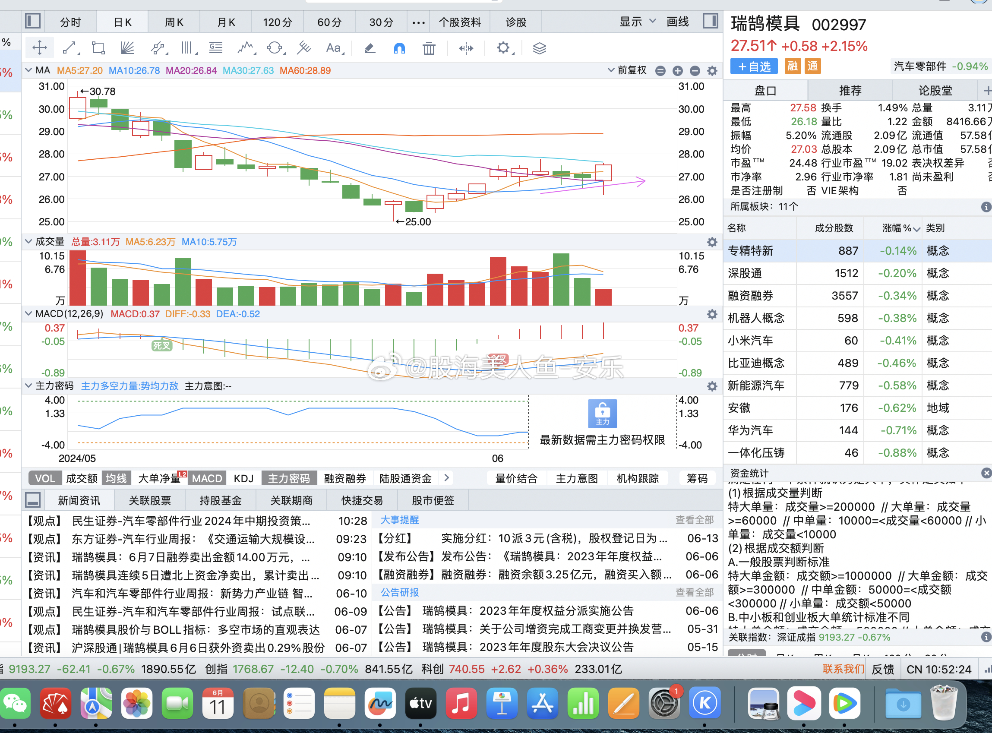Viewport: 992px width, 733px height.
Task: Click the info icon beside 所属板块
Action: (x=986, y=207)
